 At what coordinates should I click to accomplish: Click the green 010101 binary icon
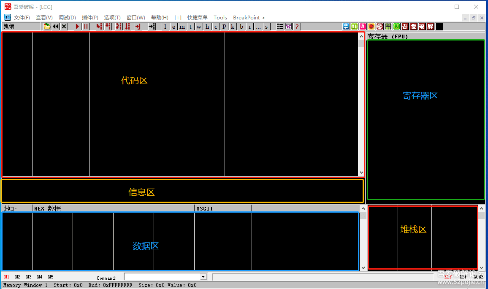pyautogui.click(x=388, y=27)
